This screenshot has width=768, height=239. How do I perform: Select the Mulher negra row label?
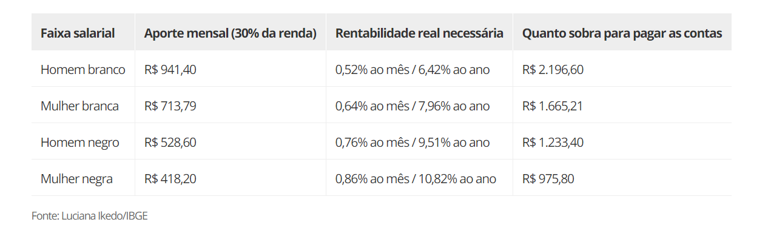pyautogui.click(x=76, y=179)
